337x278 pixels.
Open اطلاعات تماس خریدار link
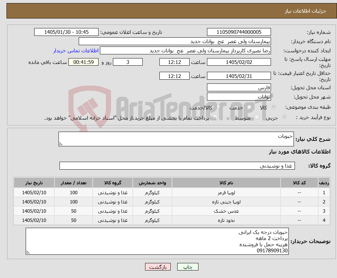[76, 51]
